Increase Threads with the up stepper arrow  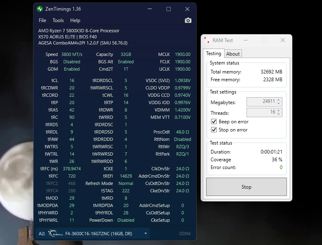(x=279, y=110)
